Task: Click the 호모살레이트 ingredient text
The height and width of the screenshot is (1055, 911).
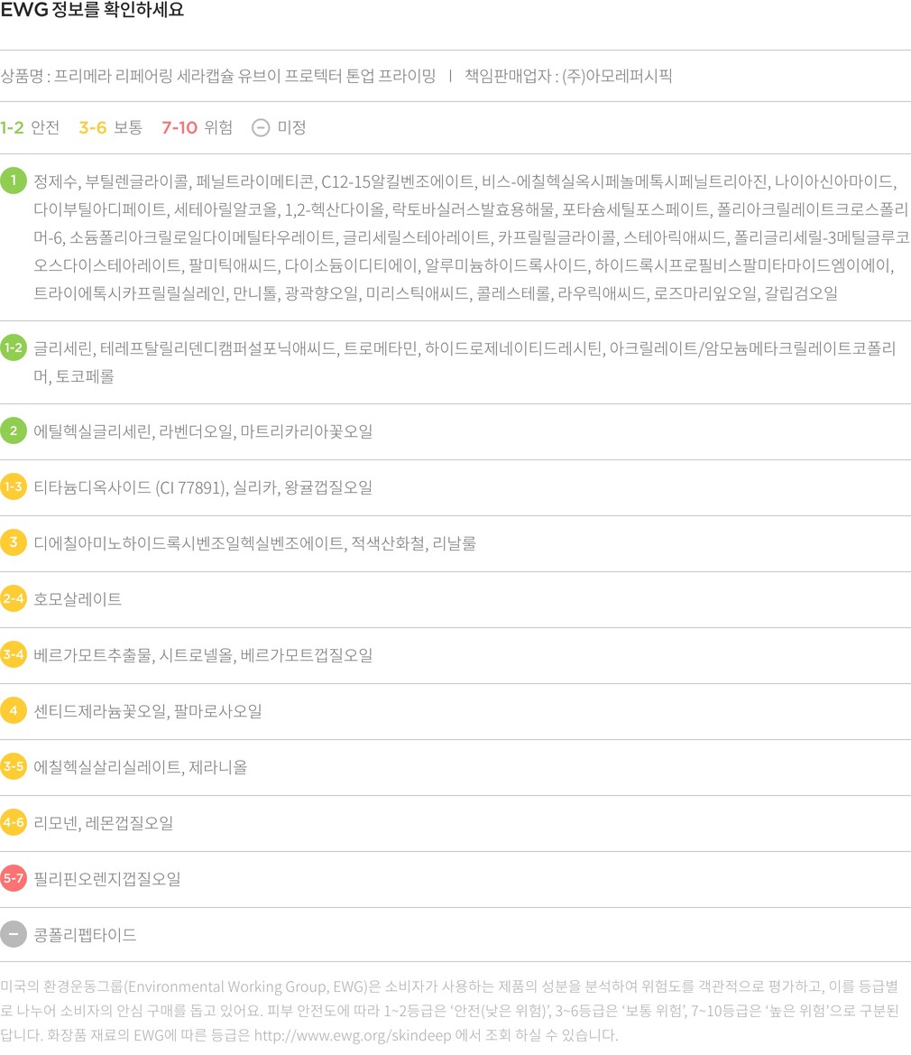Action: [78, 599]
